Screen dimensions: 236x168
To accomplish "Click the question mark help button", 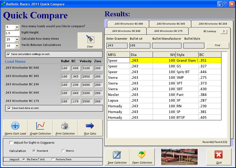I will [224, 31].
